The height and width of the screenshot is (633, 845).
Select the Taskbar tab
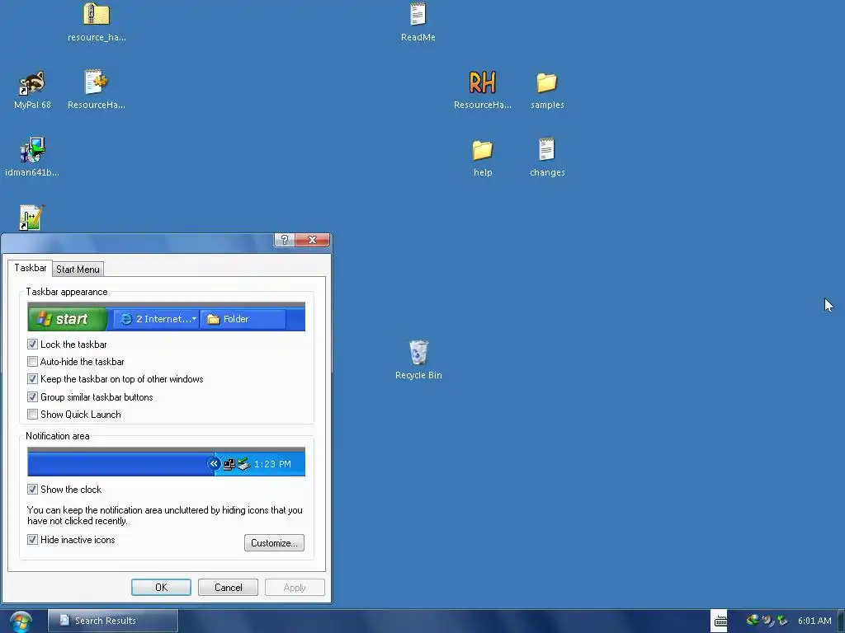[x=31, y=268]
